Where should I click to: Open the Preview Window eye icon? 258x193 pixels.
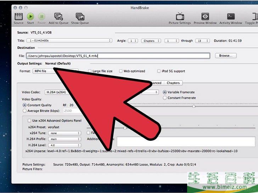(205, 16)
